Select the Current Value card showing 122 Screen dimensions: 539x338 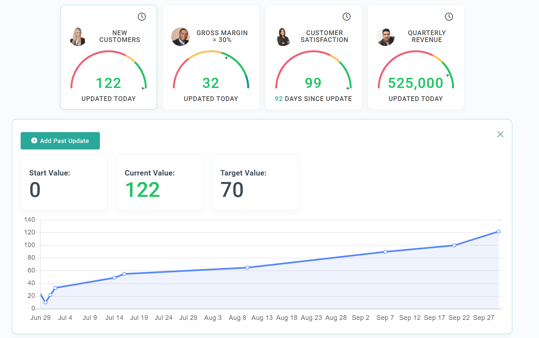click(159, 182)
